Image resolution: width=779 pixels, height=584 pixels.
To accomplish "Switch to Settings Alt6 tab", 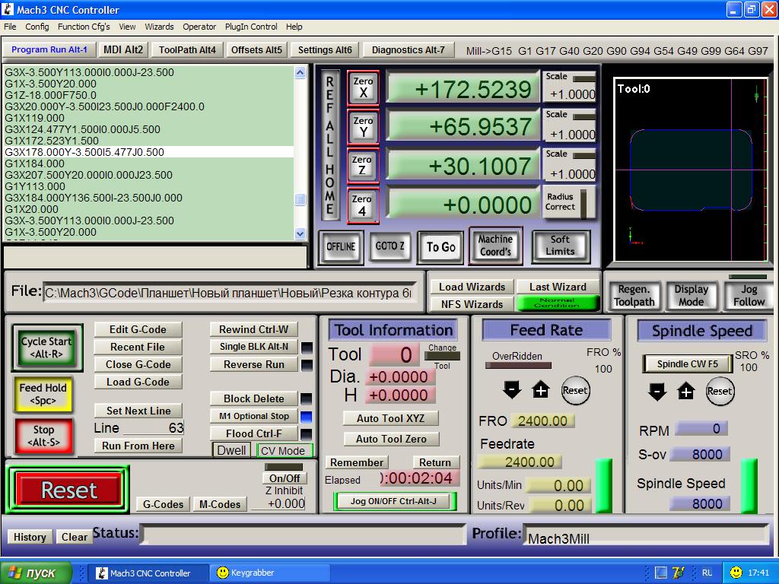I will (x=325, y=49).
